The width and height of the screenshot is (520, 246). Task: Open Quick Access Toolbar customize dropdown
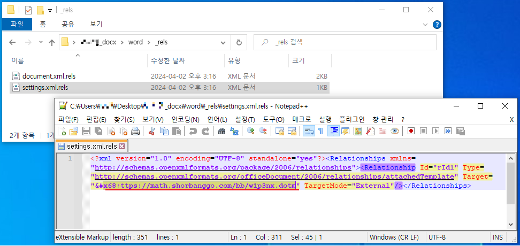click(50, 10)
